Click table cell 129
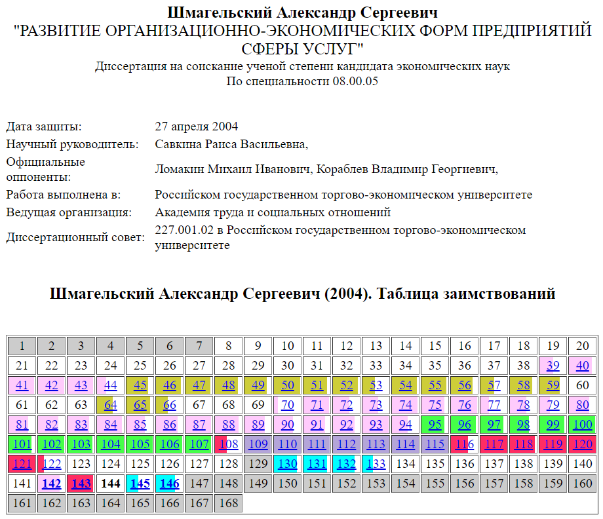The width and height of the screenshot is (603, 519). pos(258,463)
